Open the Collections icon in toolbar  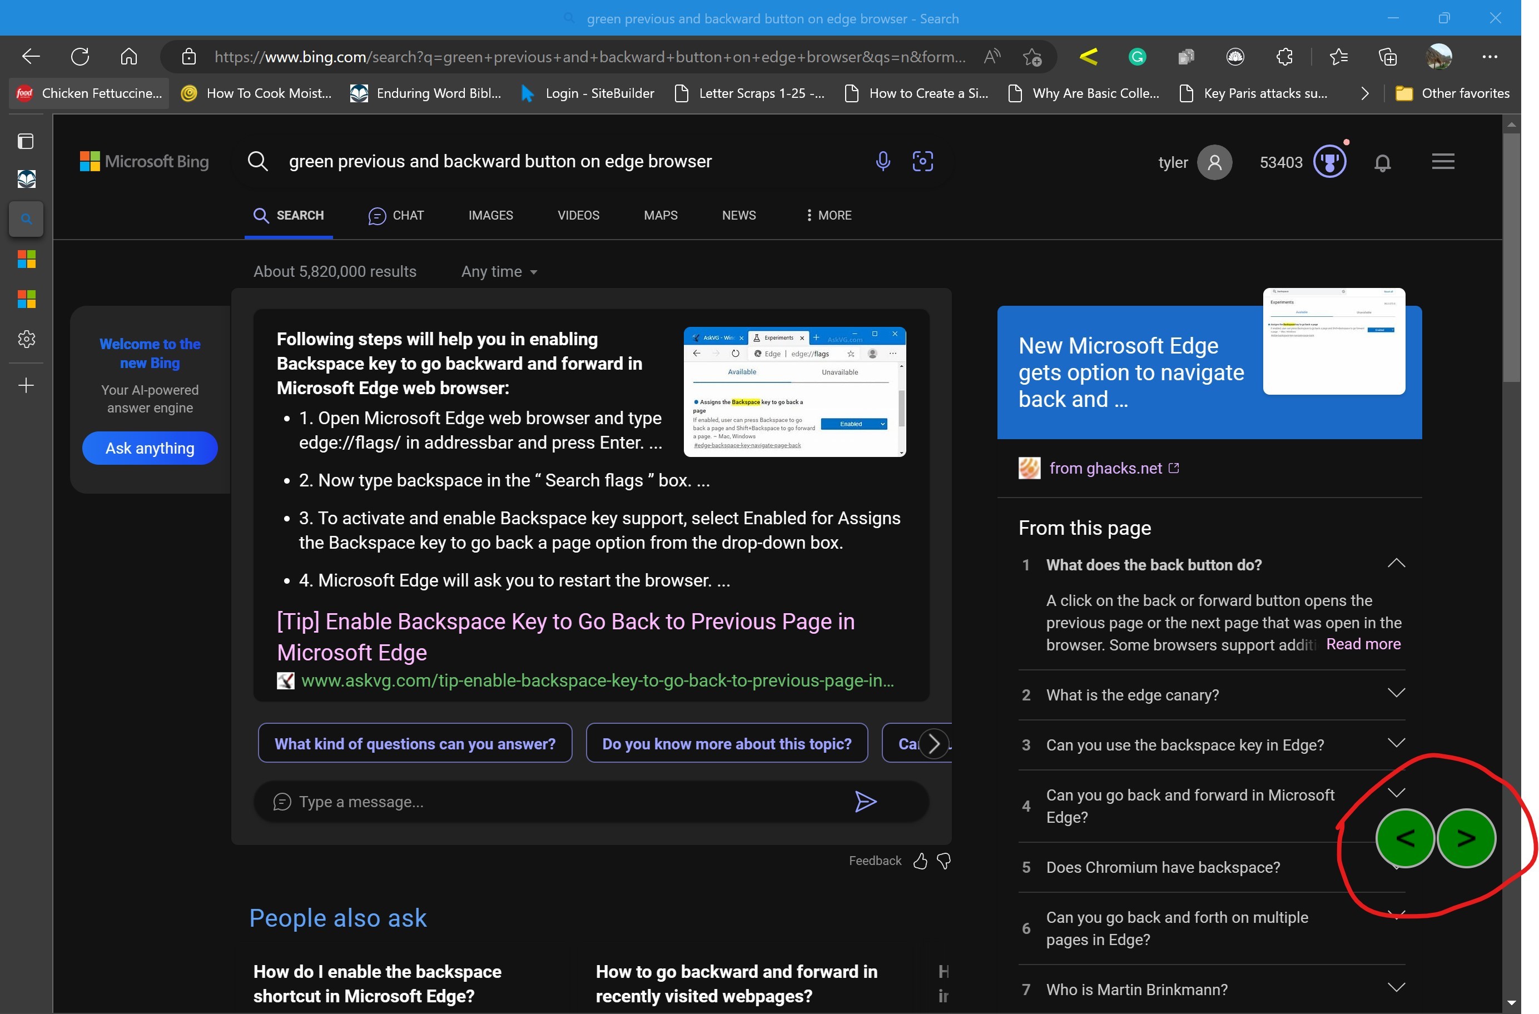(1388, 57)
